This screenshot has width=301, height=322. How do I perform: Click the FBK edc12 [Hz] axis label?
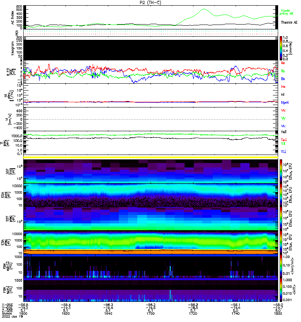[x=8, y=266]
